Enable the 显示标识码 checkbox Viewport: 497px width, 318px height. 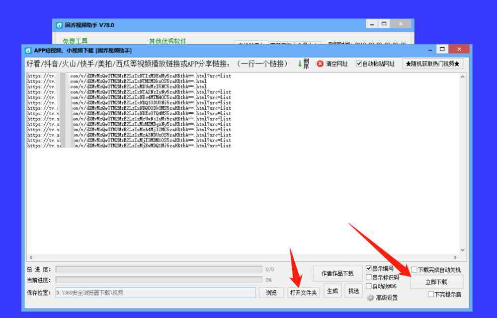(x=369, y=277)
